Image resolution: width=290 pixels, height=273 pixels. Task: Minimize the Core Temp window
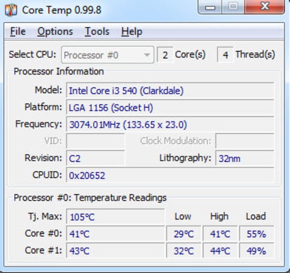coord(210,7)
